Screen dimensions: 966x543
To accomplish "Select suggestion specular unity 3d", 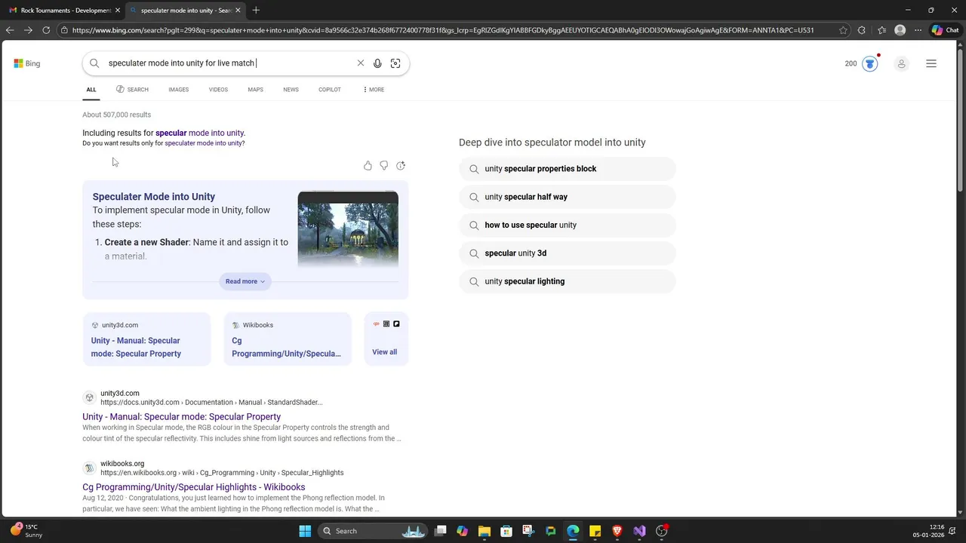I will [568, 253].
